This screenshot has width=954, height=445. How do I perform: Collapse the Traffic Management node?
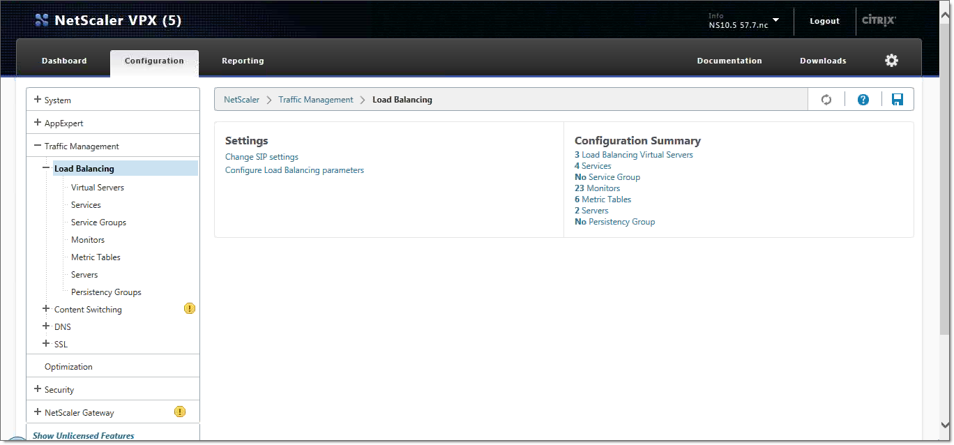38,146
